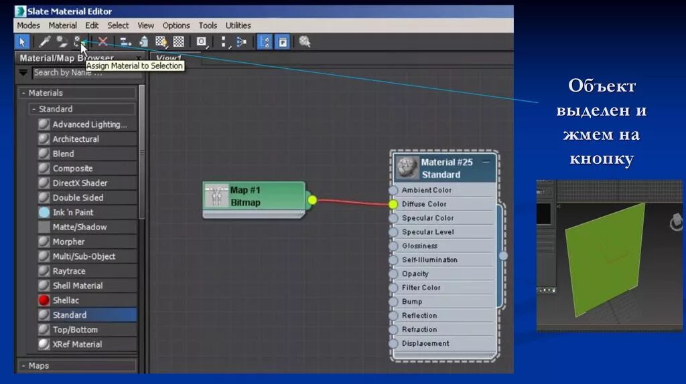Viewport: 686px width, 384px height.
Task: Click the browser list scrollbar
Action: [x=142, y=152]
